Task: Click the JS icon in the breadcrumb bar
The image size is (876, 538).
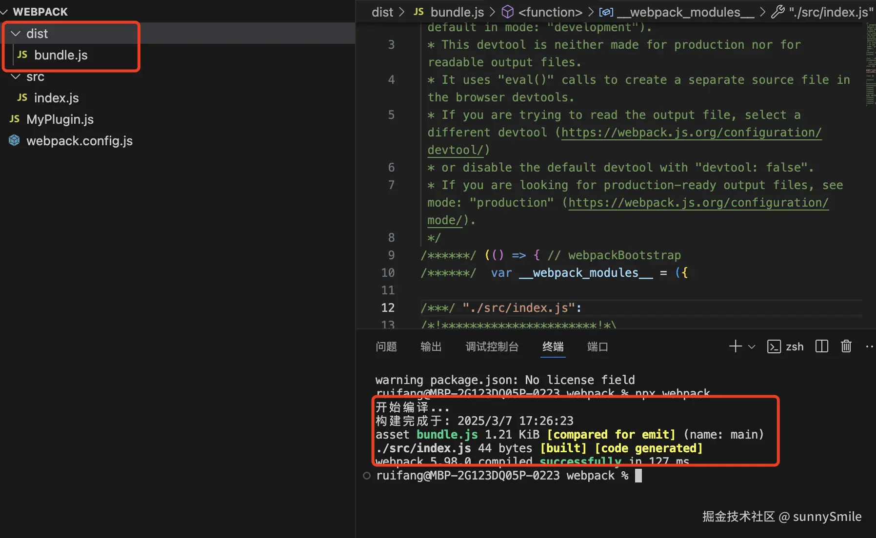Action: [418, 12]
